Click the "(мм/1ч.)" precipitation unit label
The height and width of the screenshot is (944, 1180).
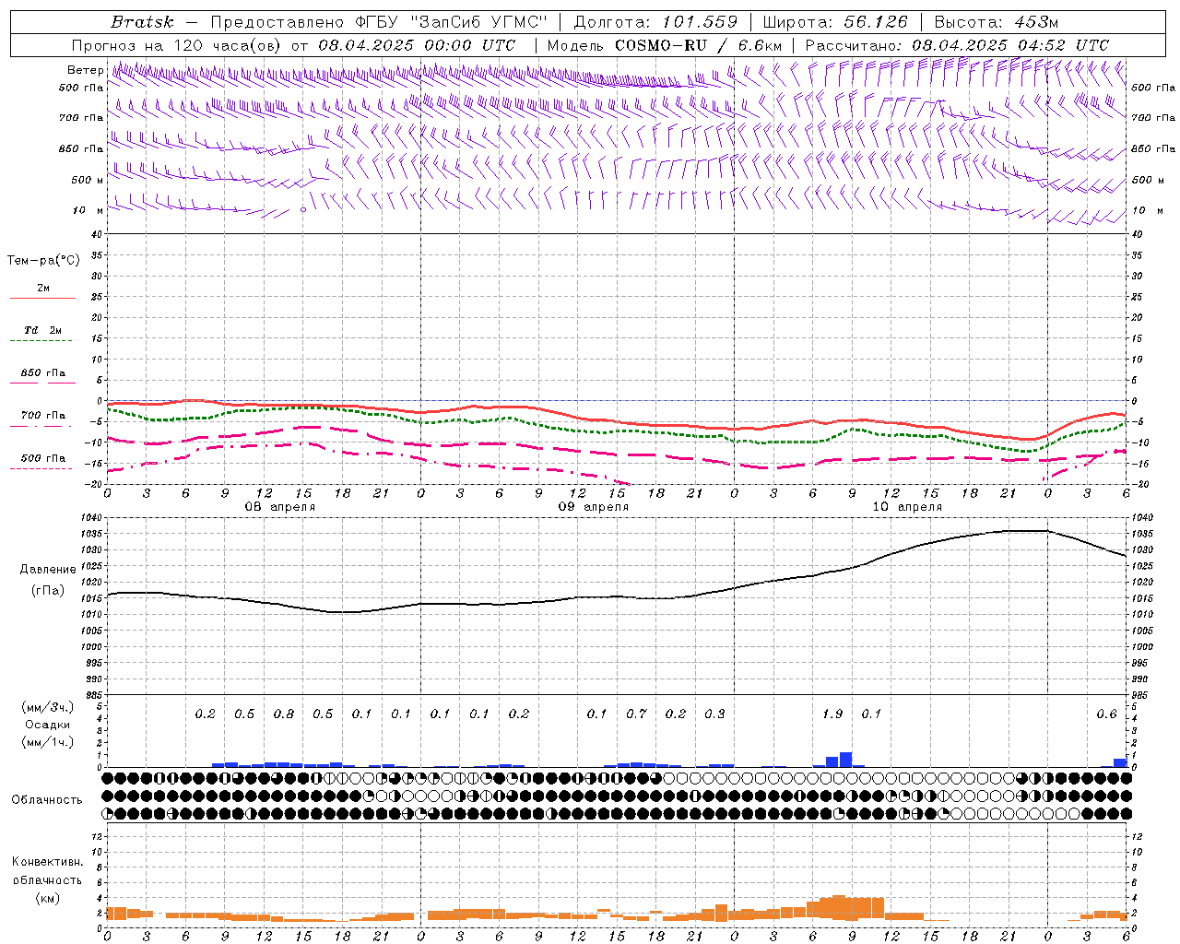[x=47, y=742]
